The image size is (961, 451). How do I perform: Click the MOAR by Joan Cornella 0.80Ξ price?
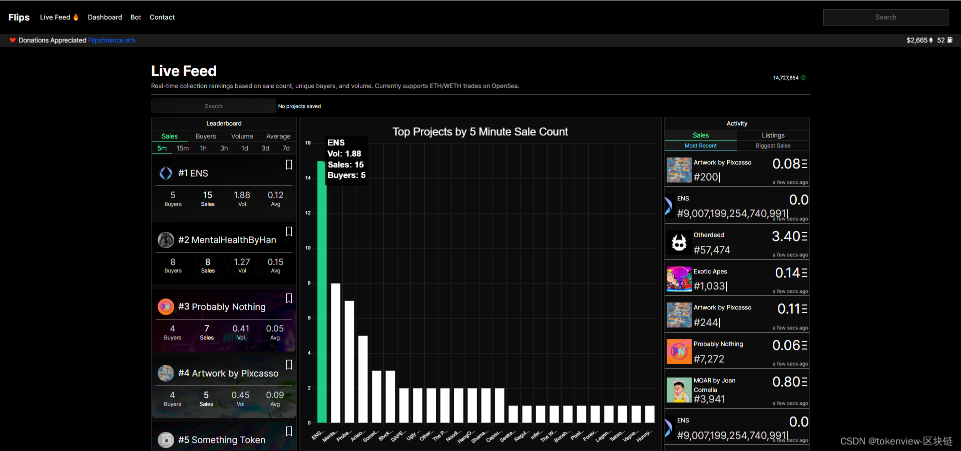(789, 382)
